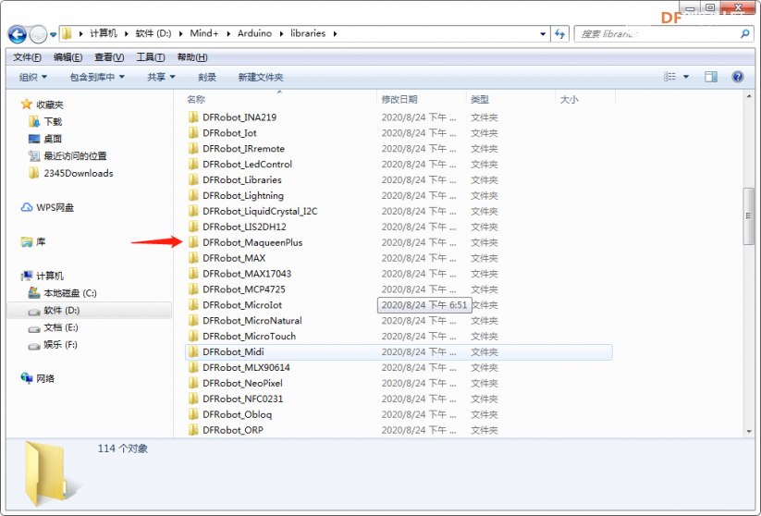Select the DFRobot_MicroIot folder icon
The image size is (761, 516).
(x=193, y=304)
